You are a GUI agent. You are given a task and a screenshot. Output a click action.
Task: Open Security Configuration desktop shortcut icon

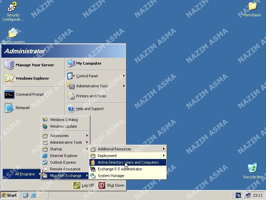click(x=13, y=7)
